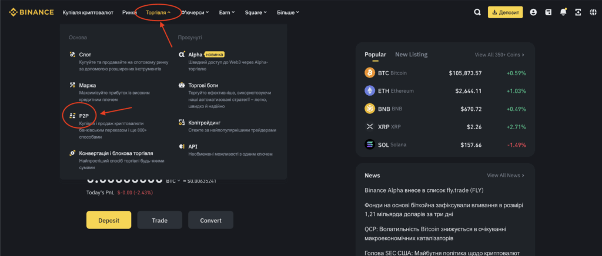The width and height of the screenshot is (602, 256).
Task: Open the notifications bell
Action: 564,12
